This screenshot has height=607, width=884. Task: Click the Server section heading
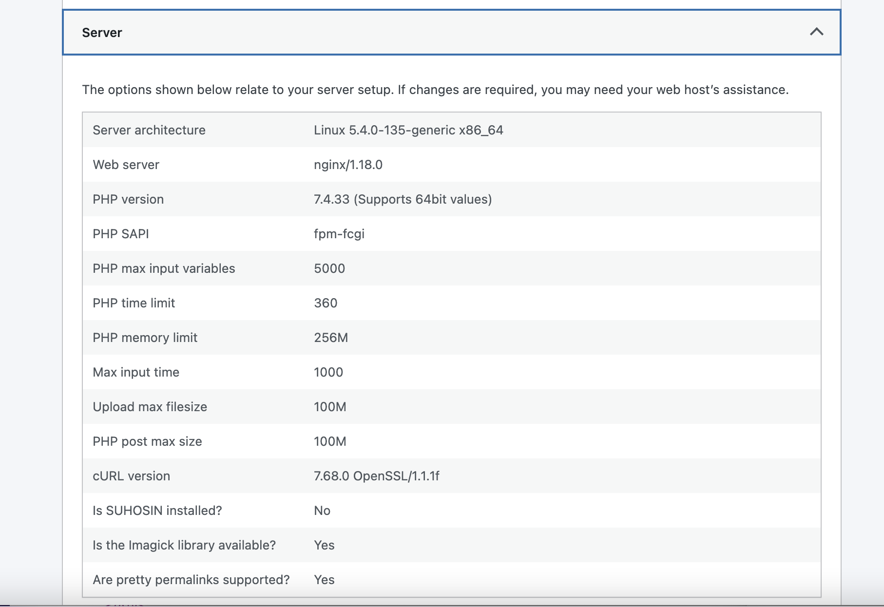pyautogui.click(x=102, y=33)
